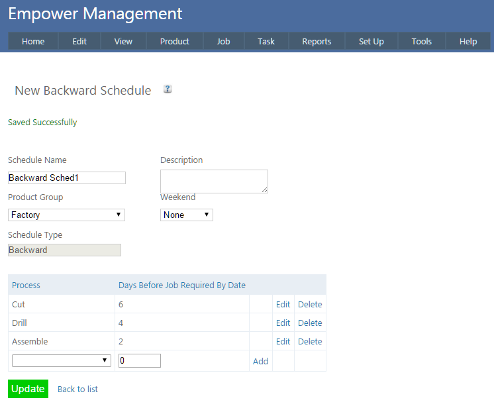Edit the Cut process row
Image resolution: width=494 pixels, height=416 pixels.
(283, 305)
